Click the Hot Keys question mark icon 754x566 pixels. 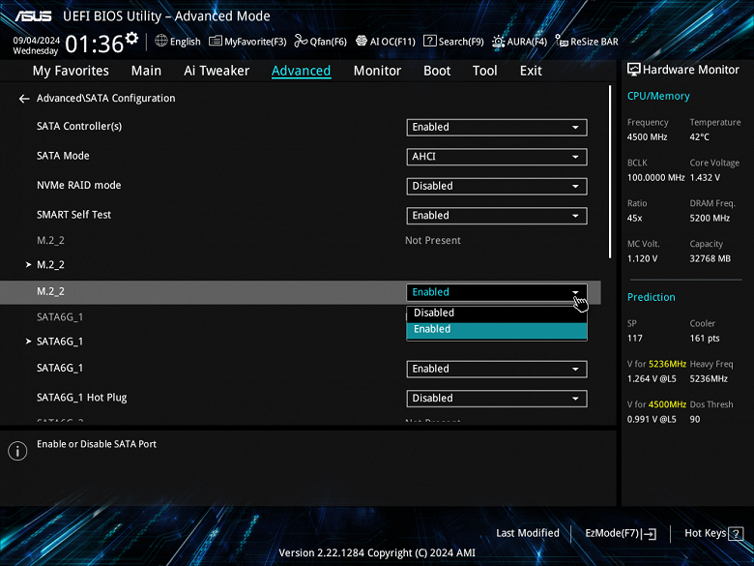pyautogui.click(x=736, y=533)
